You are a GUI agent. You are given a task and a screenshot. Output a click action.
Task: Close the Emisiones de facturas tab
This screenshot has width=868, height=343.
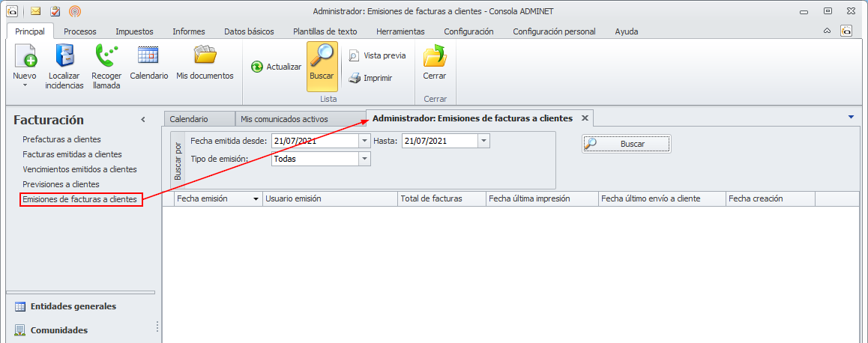point(584,118)
